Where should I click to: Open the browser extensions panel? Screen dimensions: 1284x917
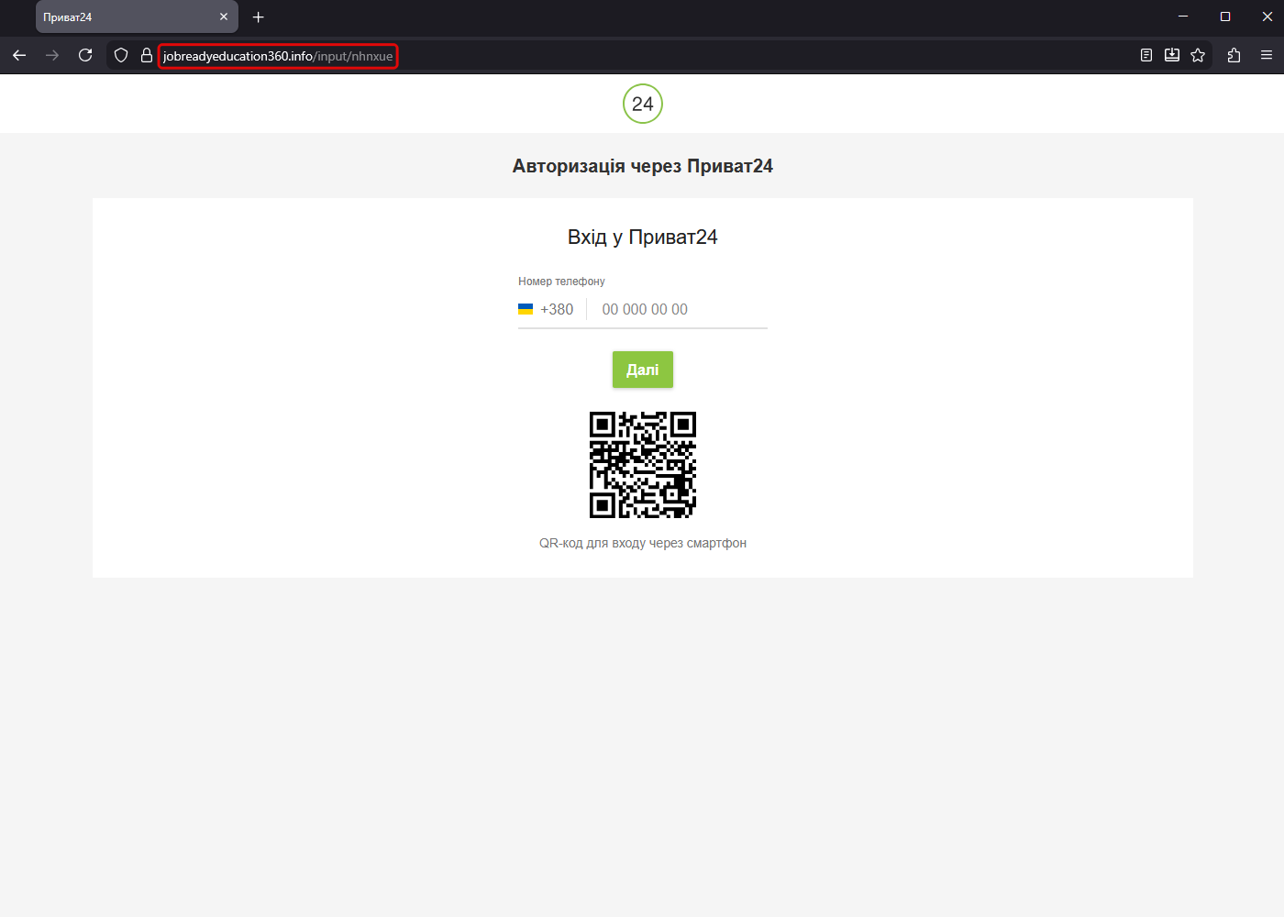(1234, 56)
